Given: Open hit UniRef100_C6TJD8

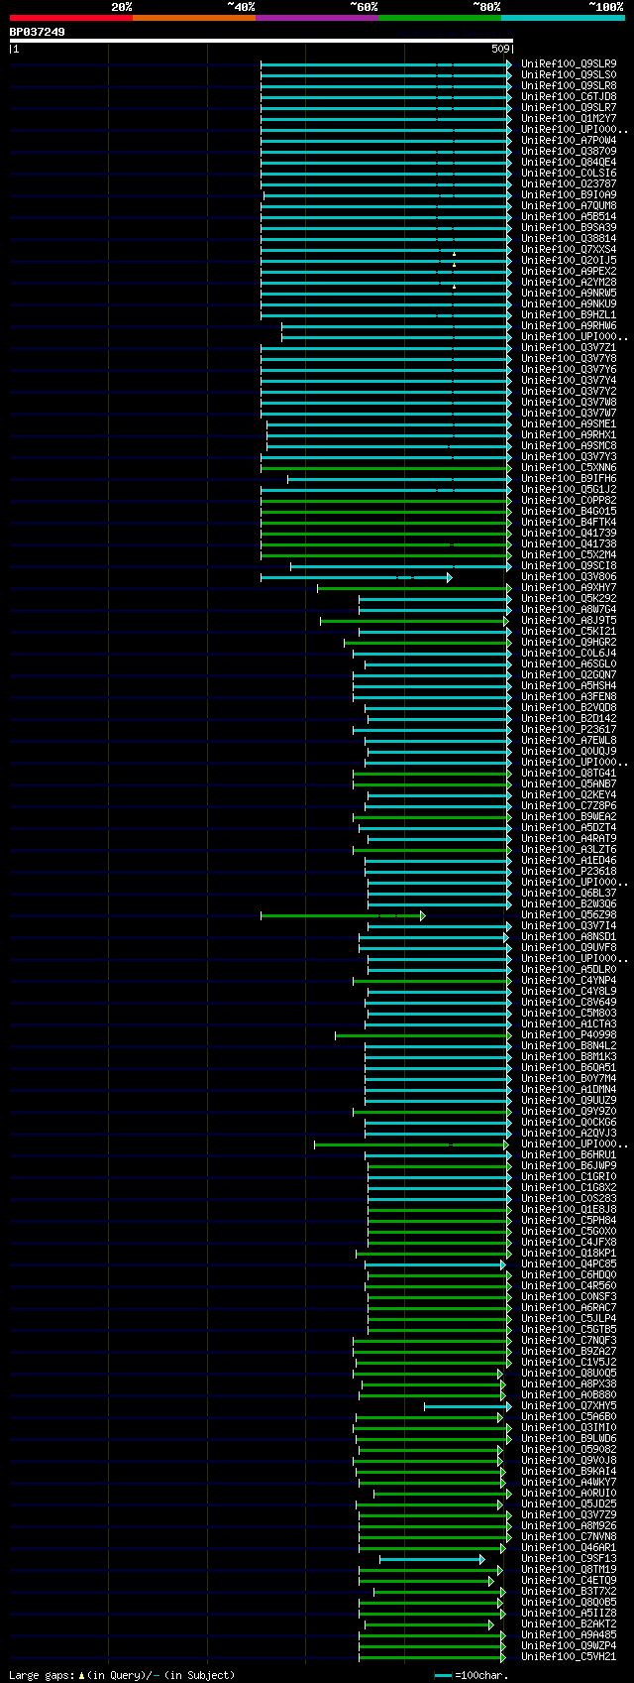Looking at the screenshot, I should pos(569,97).
